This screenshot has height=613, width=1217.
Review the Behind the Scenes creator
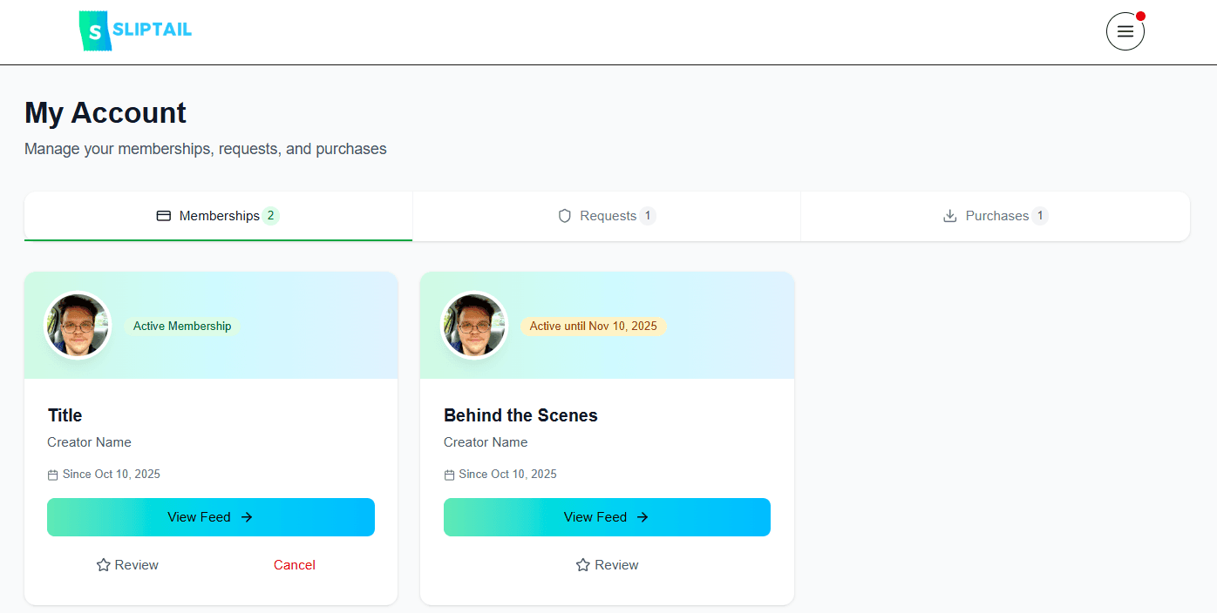pos(607,564)
